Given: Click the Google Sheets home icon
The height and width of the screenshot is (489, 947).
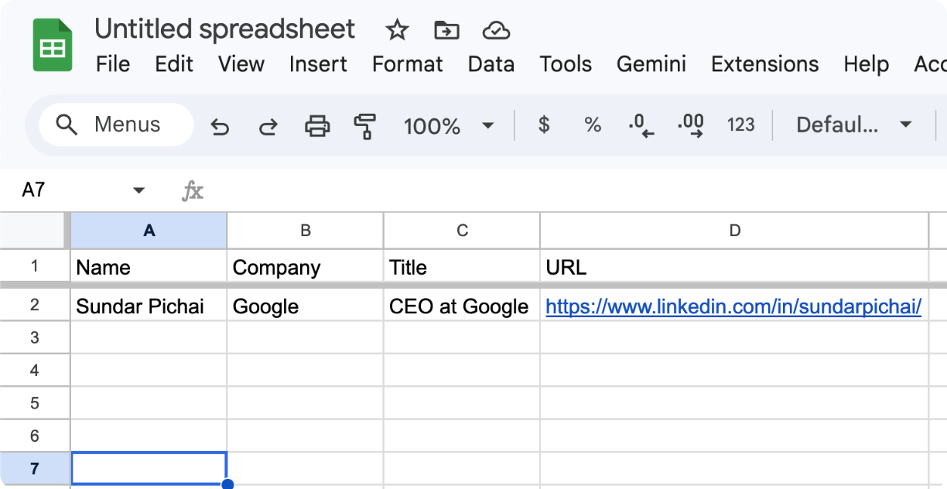Looking at the screenshot, I should (53, 46).
